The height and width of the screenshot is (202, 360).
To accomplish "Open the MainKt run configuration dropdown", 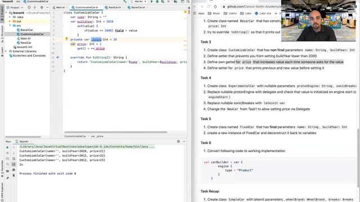I will pyautogui.click(x=138, y=1).
